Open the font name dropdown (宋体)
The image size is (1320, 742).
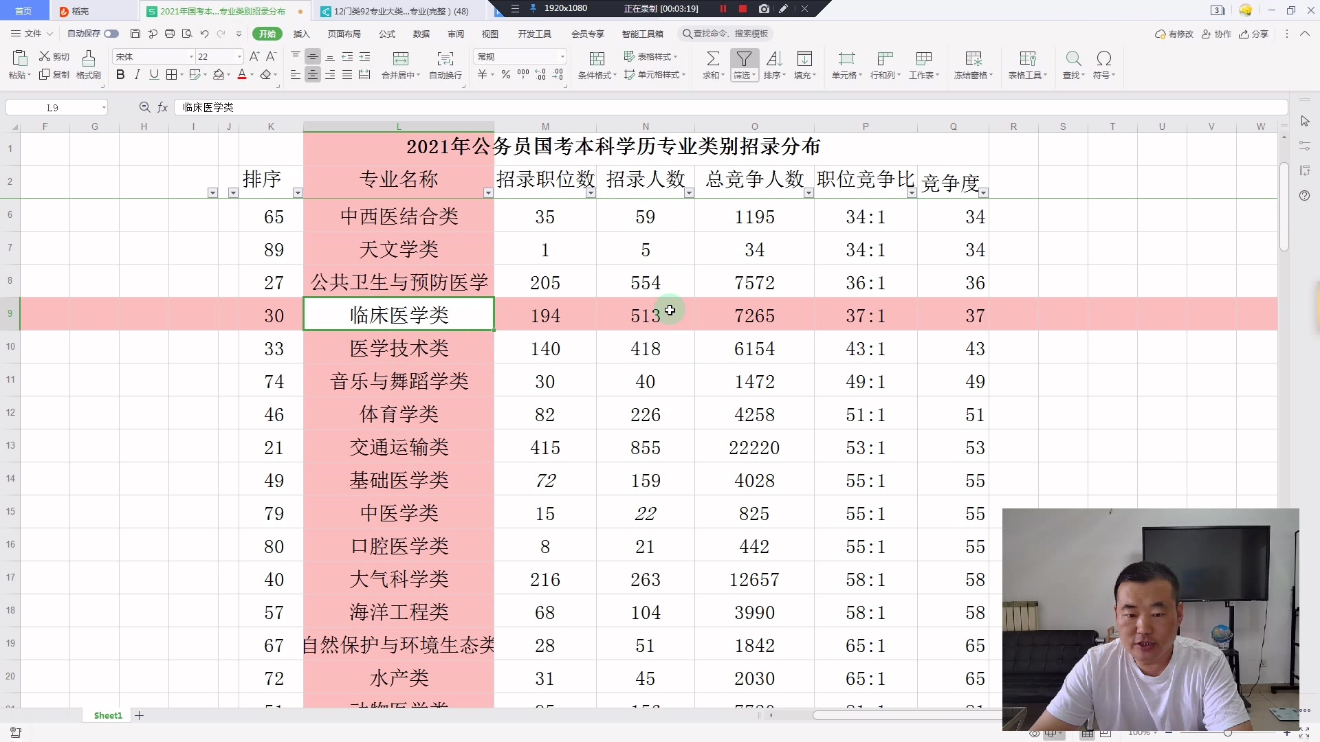[191, 56]
